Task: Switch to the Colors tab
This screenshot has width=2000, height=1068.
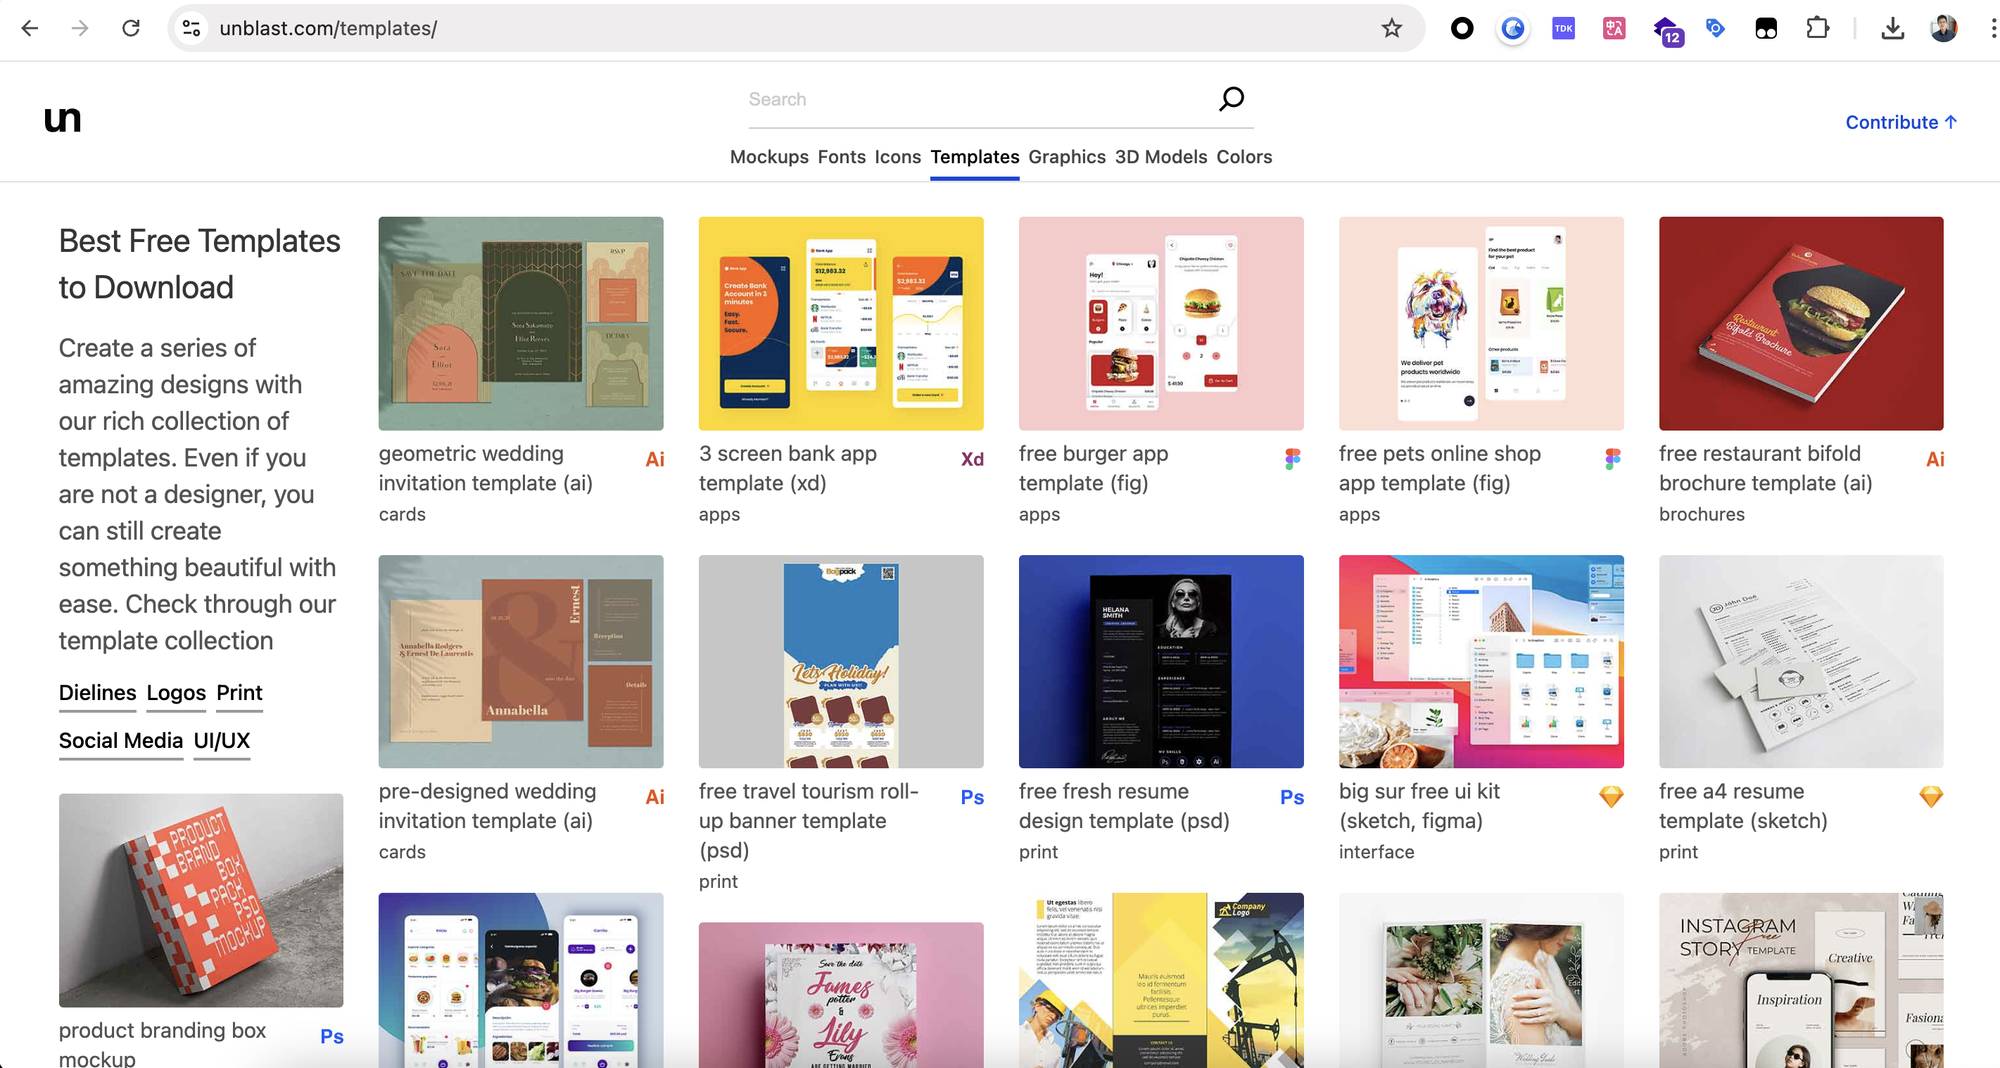Action: point(1243,157)
